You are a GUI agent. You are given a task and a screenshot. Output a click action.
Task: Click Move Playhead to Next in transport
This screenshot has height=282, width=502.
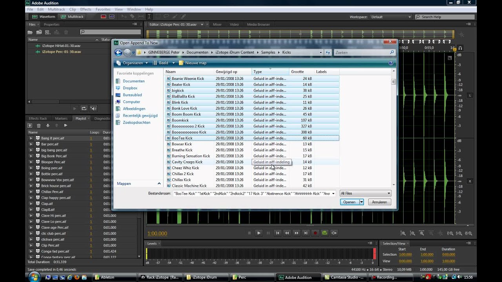coord(306,233)
